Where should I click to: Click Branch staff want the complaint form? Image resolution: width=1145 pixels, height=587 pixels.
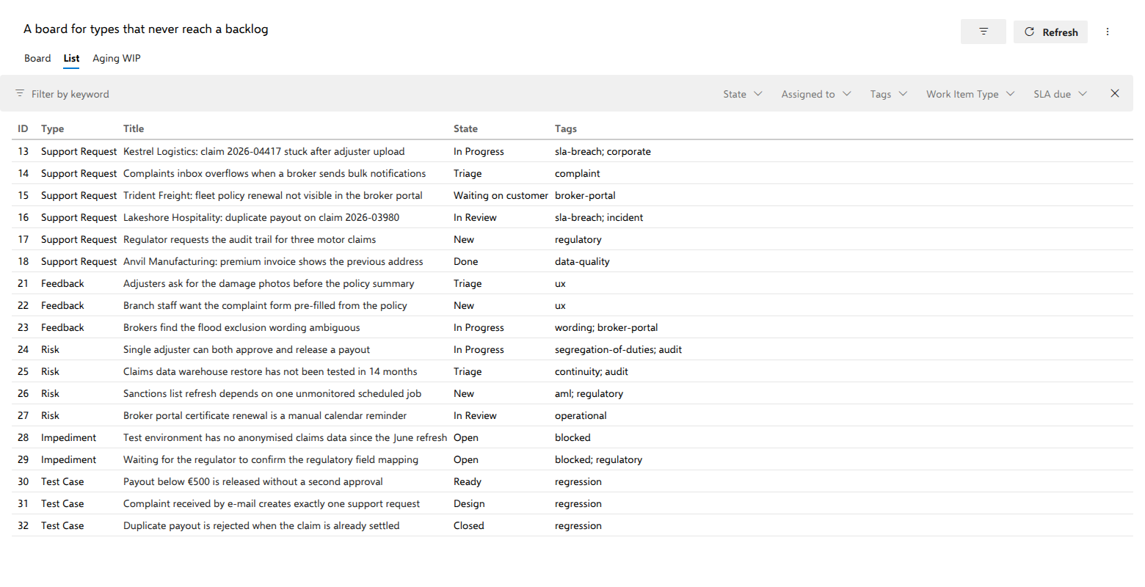click(265, 305)
